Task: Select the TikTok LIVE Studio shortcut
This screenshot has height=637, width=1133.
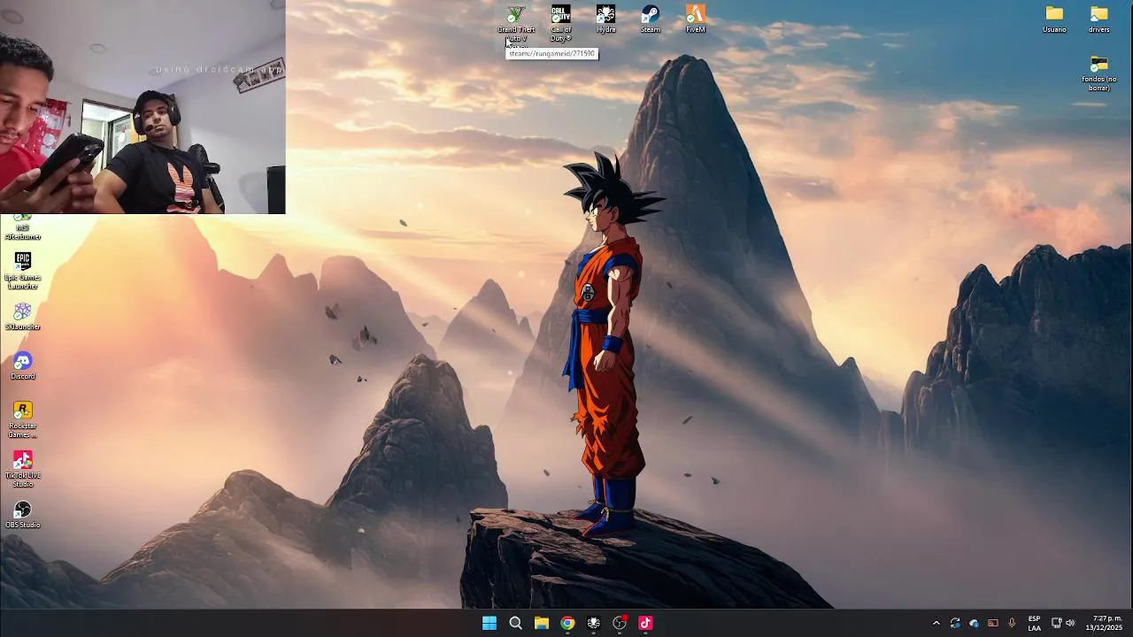Action: tap(23, 469)
